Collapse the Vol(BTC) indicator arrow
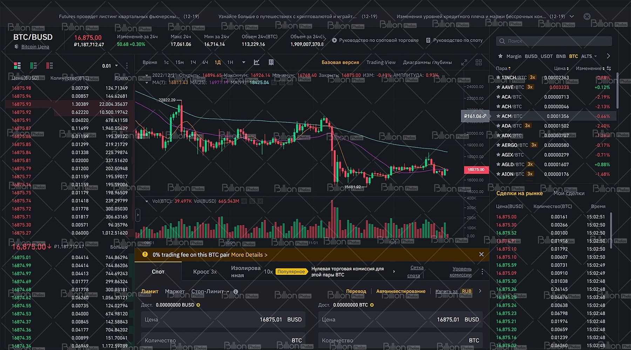The height and width of the screenshot is (350, 631). click(147, 201)
